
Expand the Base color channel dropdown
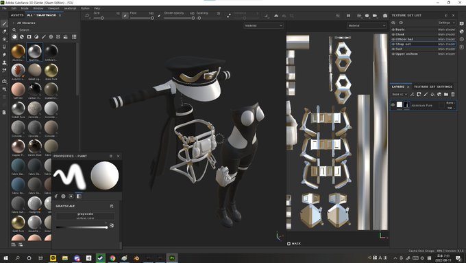(400, 94)
